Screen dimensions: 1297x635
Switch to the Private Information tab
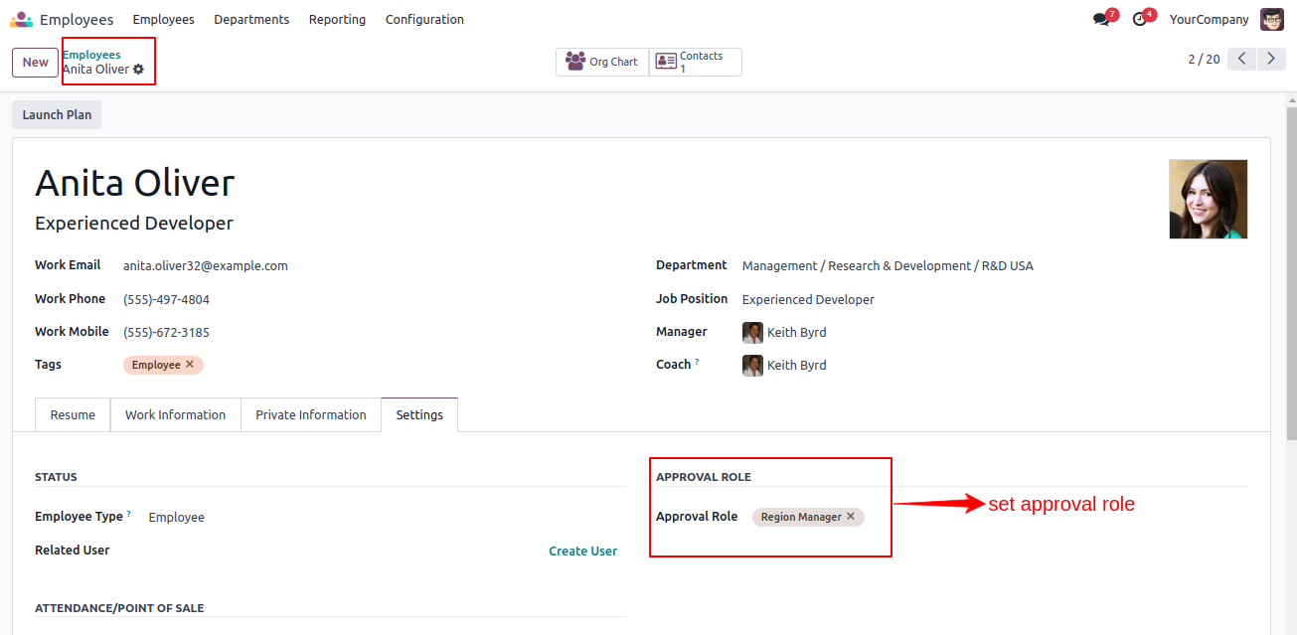310,414
